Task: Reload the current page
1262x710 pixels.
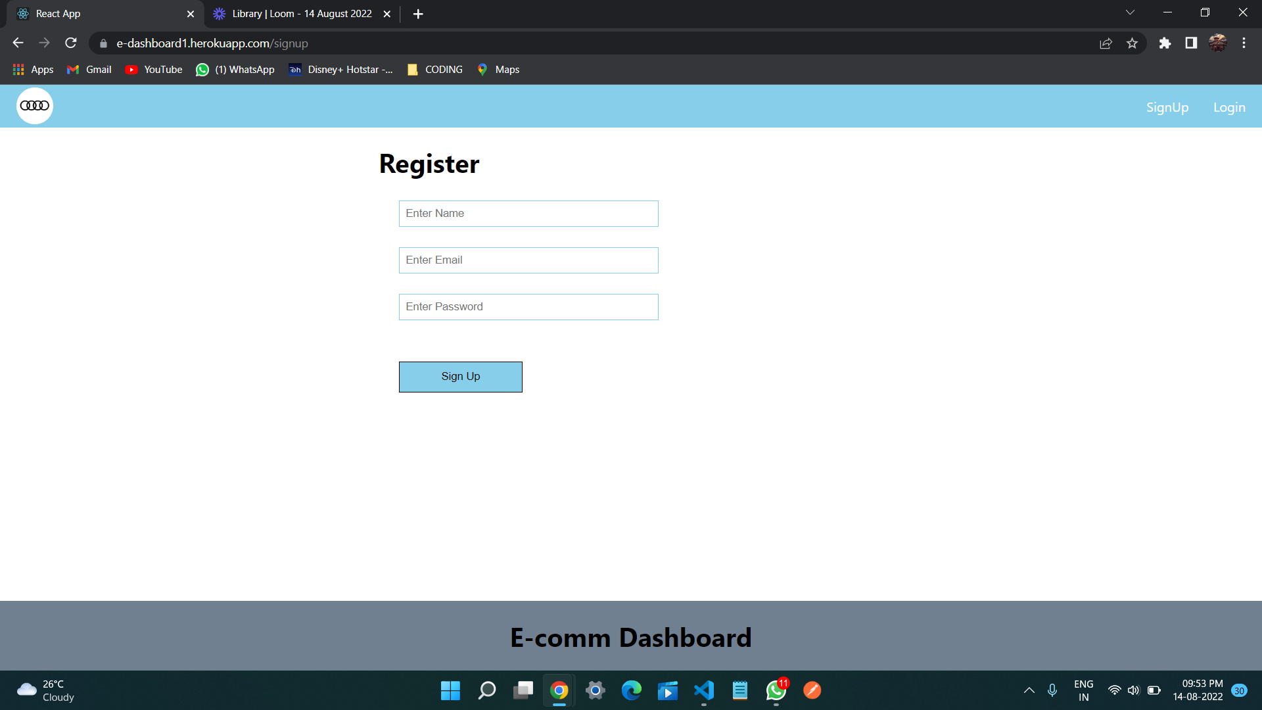Action: click(70, 43)
